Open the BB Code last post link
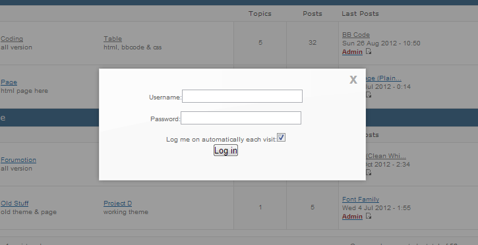Viewport: 478px width, 245px height. (x=356, y=35)
